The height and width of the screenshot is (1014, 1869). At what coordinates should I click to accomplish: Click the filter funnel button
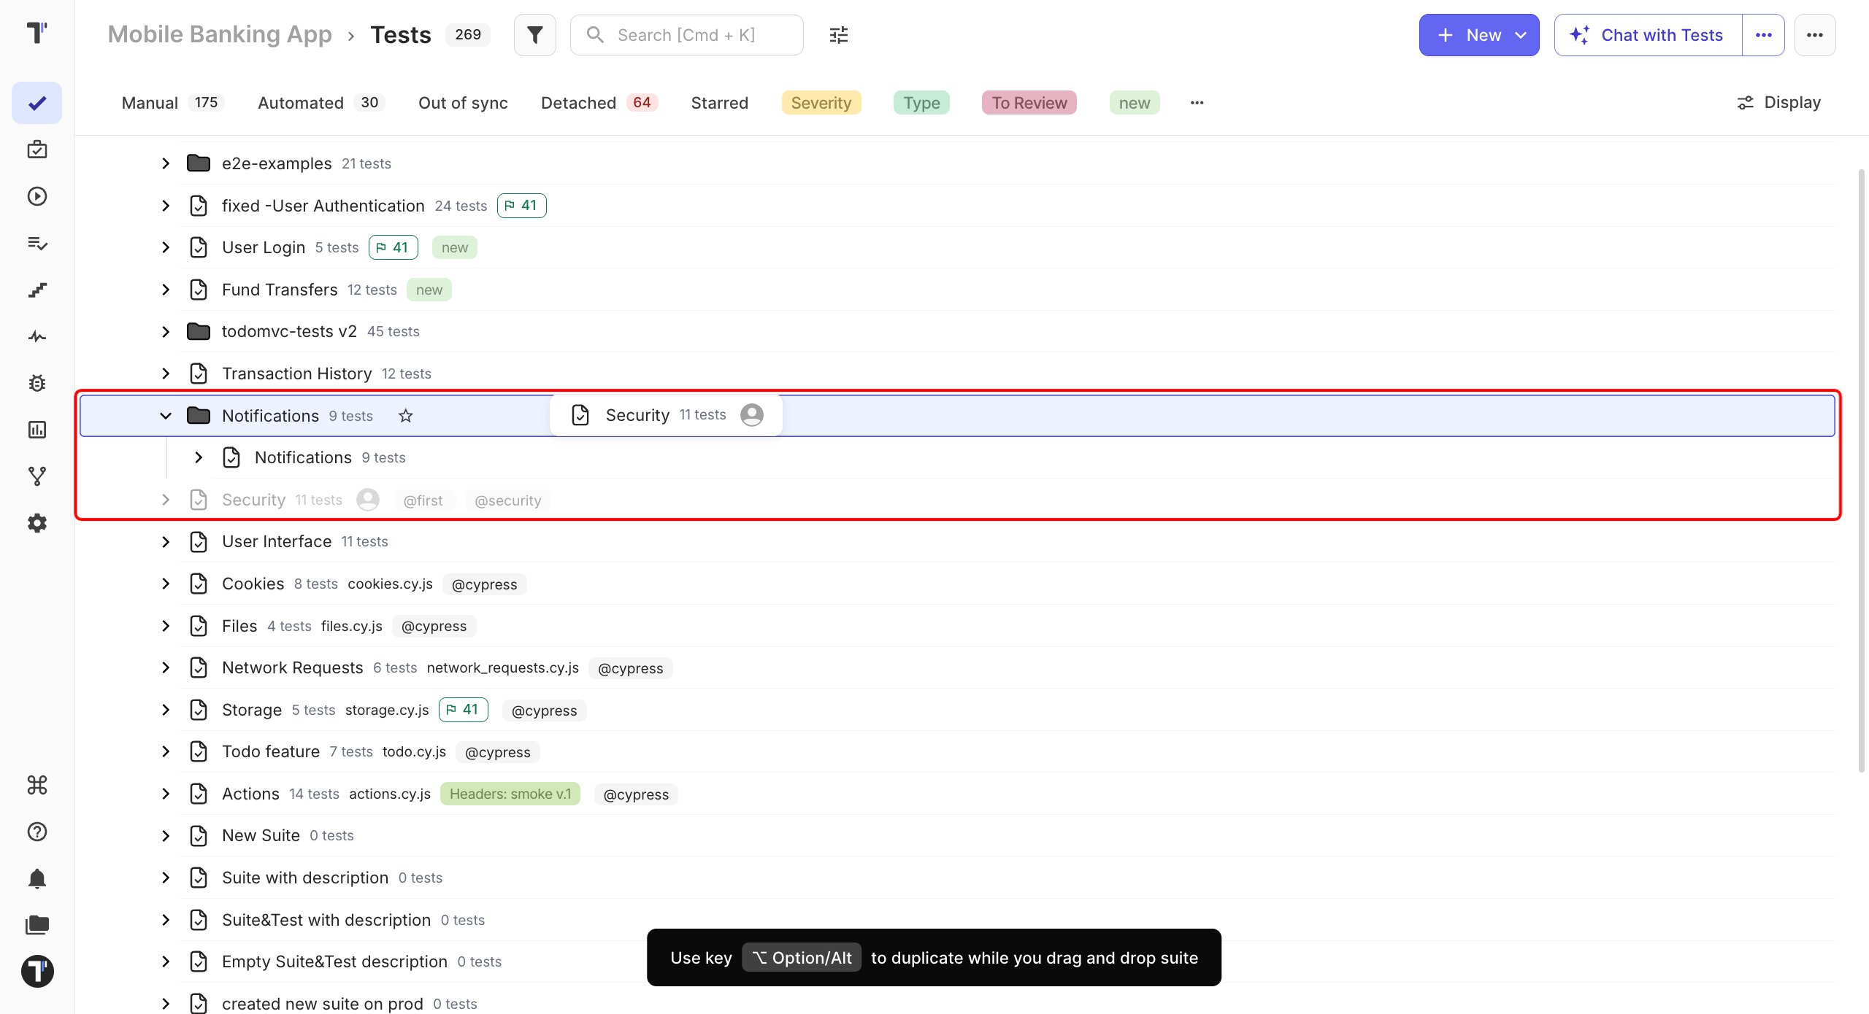tap(535, 35)
